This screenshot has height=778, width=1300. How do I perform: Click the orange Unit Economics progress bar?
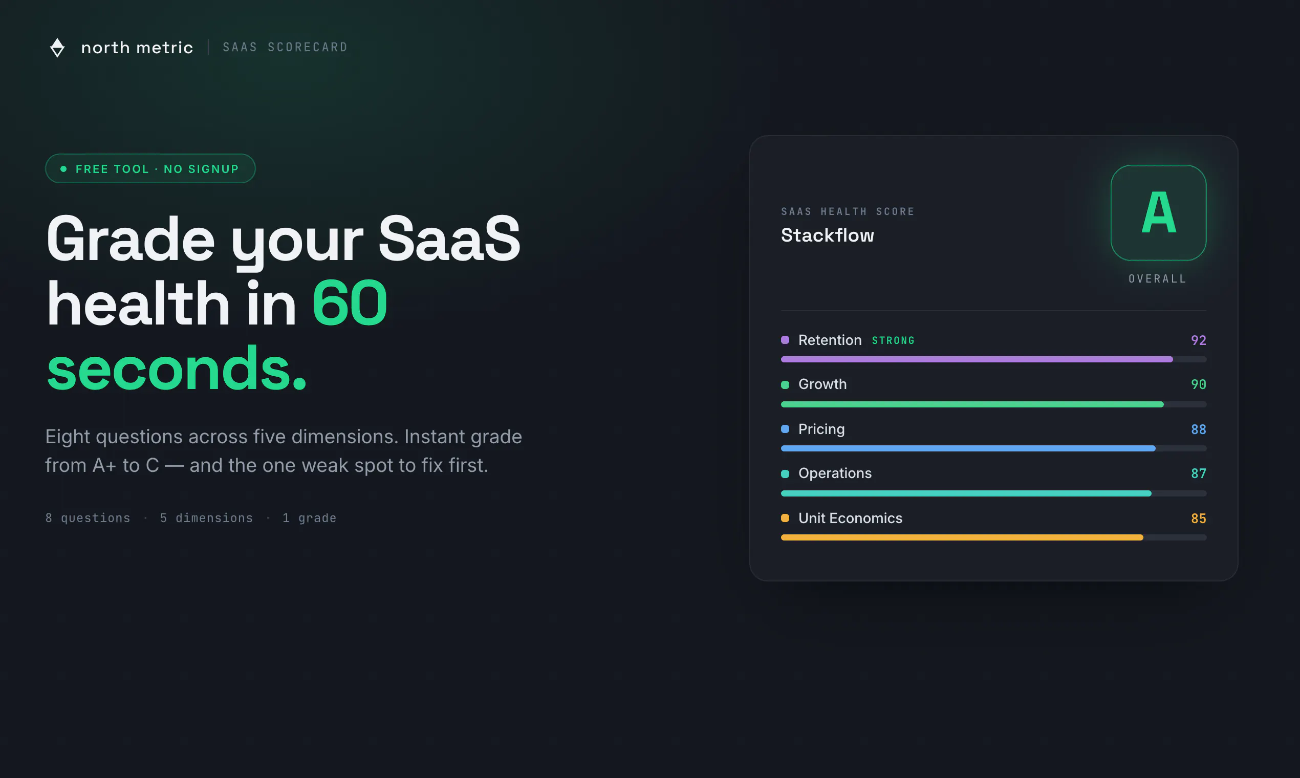coord(994,537)
